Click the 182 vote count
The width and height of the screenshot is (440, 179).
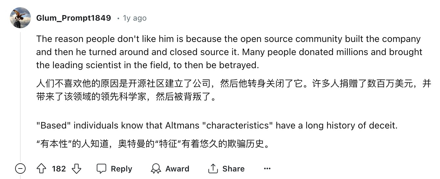(59, 169)
